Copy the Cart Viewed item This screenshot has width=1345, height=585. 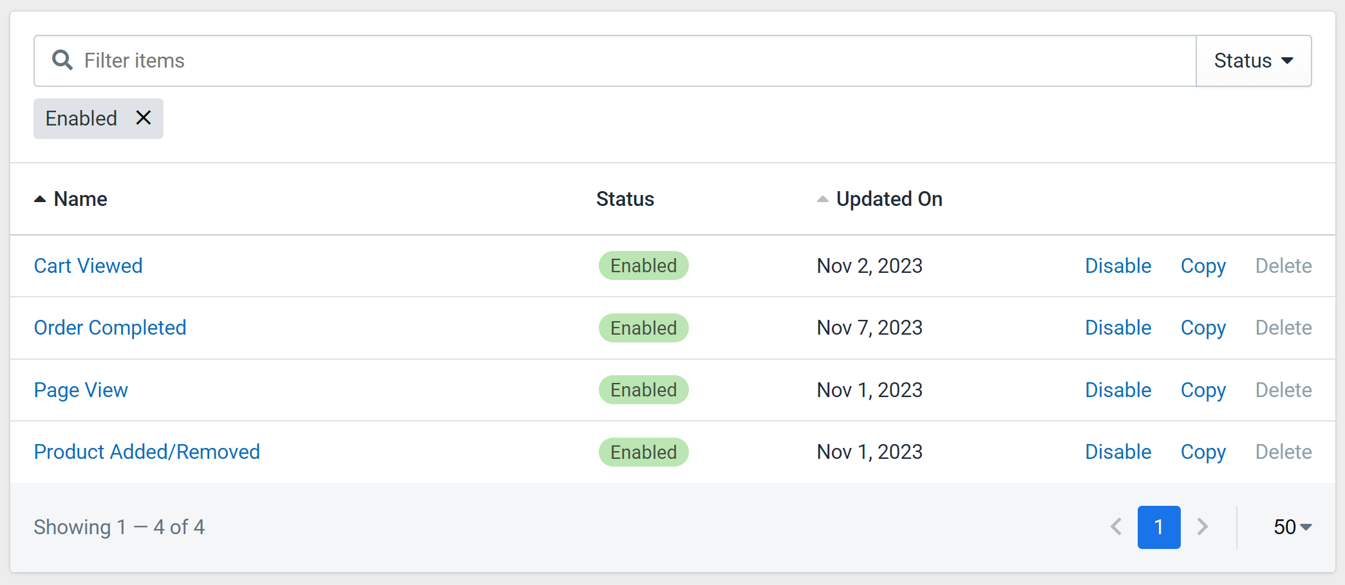tap(1203, 266)
